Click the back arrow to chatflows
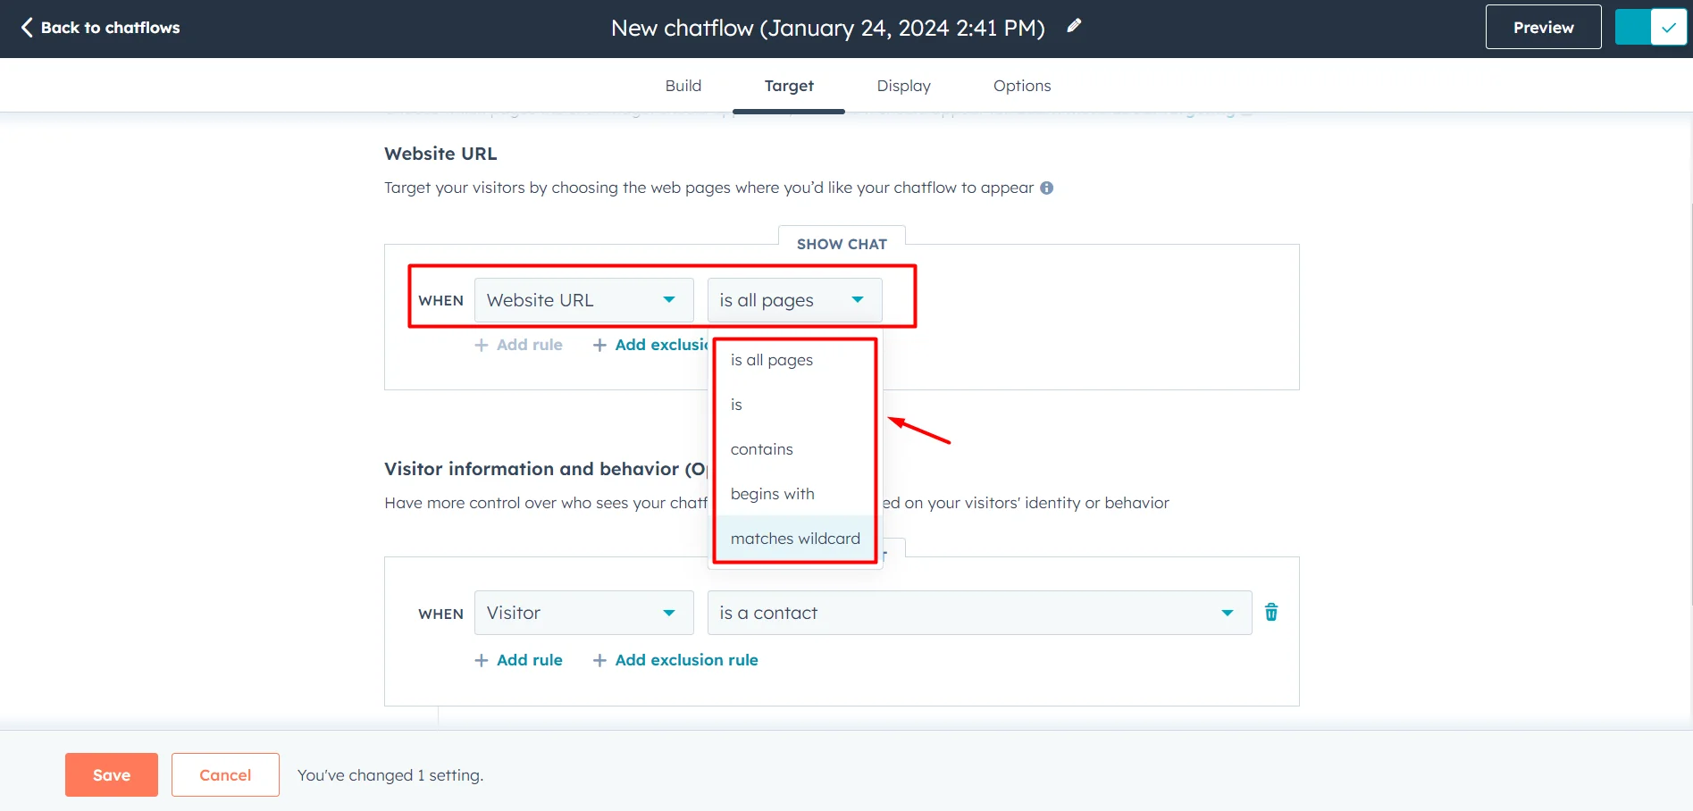Screen dimensions: 1693x811 27,28
